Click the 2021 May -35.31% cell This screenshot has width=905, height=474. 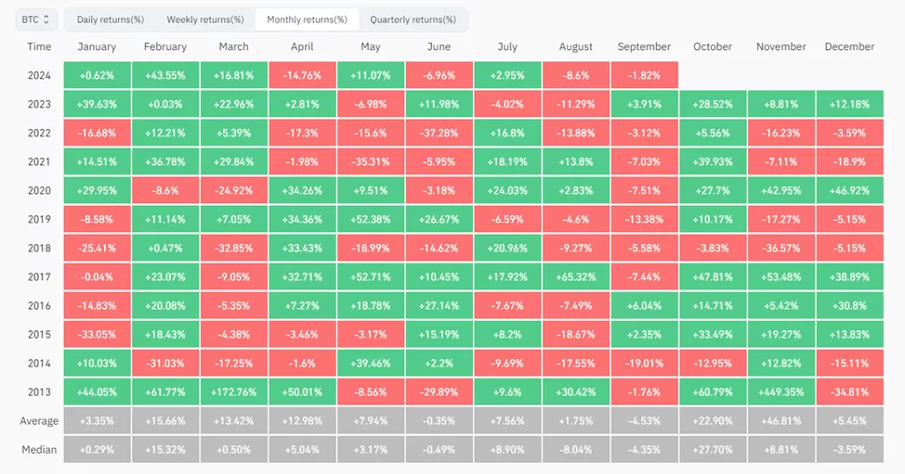370,161
